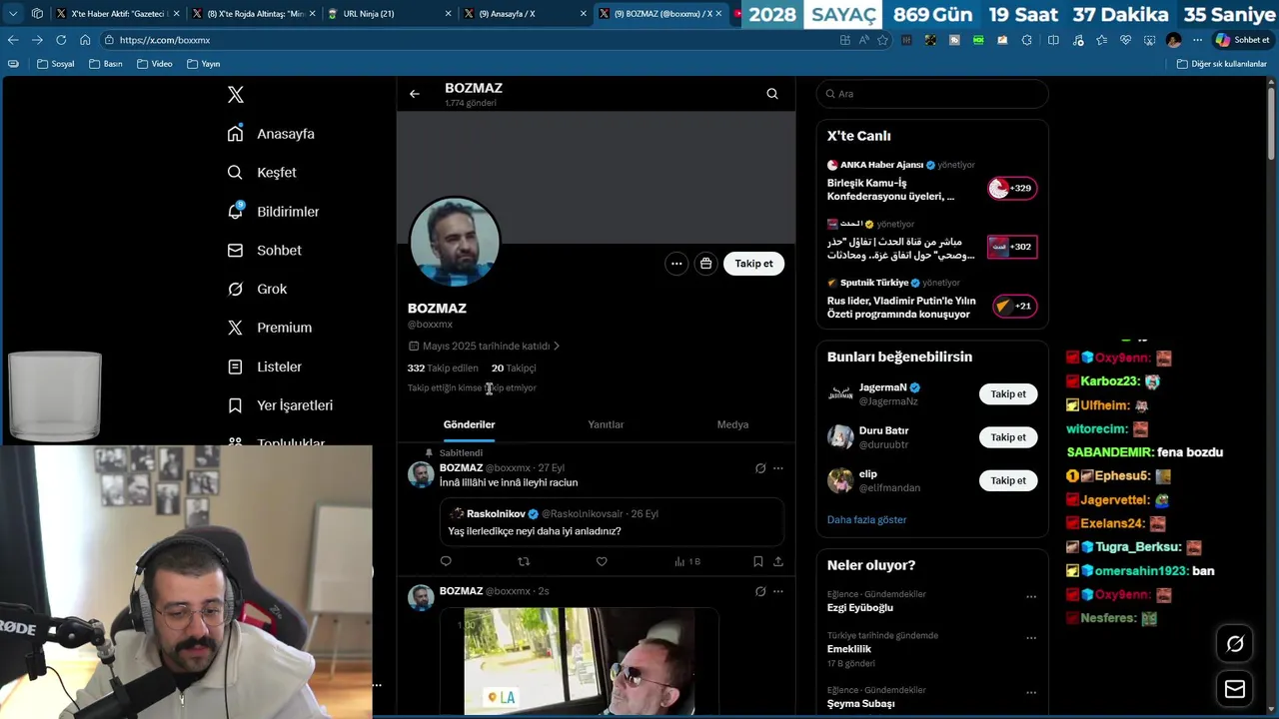This screenshot has width=1279, height=719.
Task: Share the pinned post
Action: [x=778, y=562]
